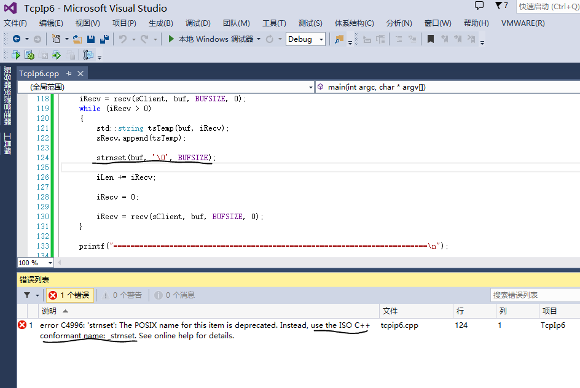This screenshot has width=580, height=388.
Task: Sort error list by 行 column header
Action: click(474, 311)
